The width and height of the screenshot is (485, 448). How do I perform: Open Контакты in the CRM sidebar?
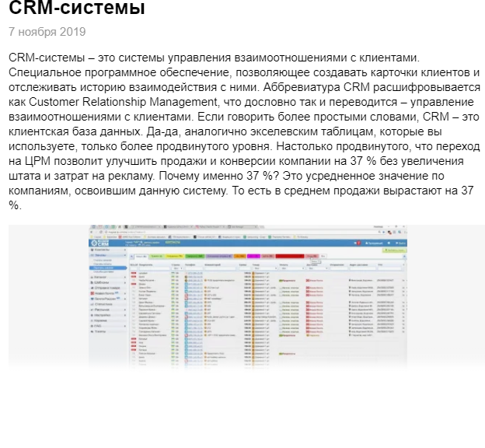tap(103, 250)
